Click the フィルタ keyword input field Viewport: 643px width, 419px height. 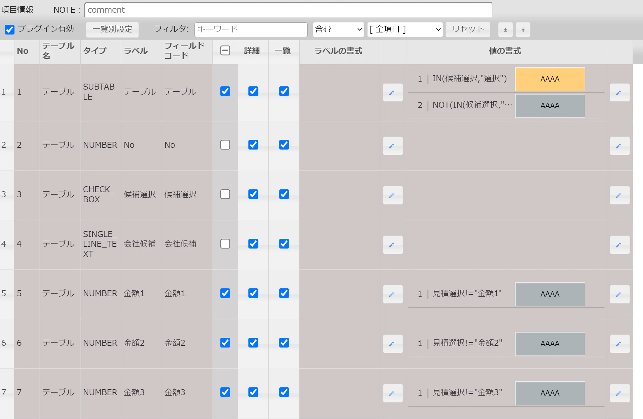(251, 29)
